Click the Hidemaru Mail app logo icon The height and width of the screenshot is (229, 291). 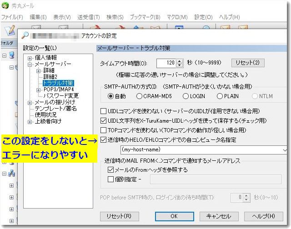[x=5, y=5]
